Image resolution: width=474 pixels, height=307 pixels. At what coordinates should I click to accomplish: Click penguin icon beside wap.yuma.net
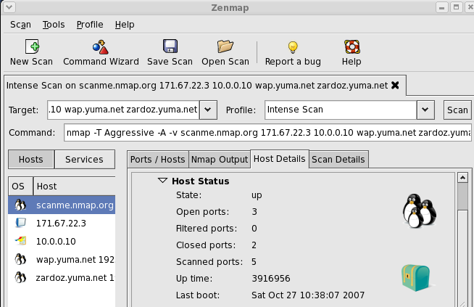tap(20, 259)
